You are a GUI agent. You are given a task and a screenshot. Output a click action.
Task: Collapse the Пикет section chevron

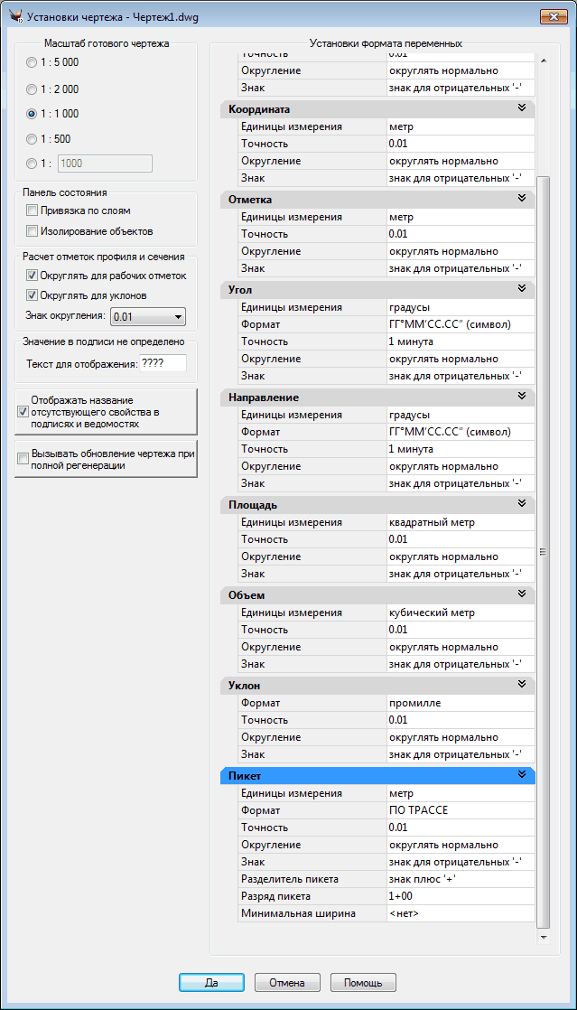(x=521, y=775)
